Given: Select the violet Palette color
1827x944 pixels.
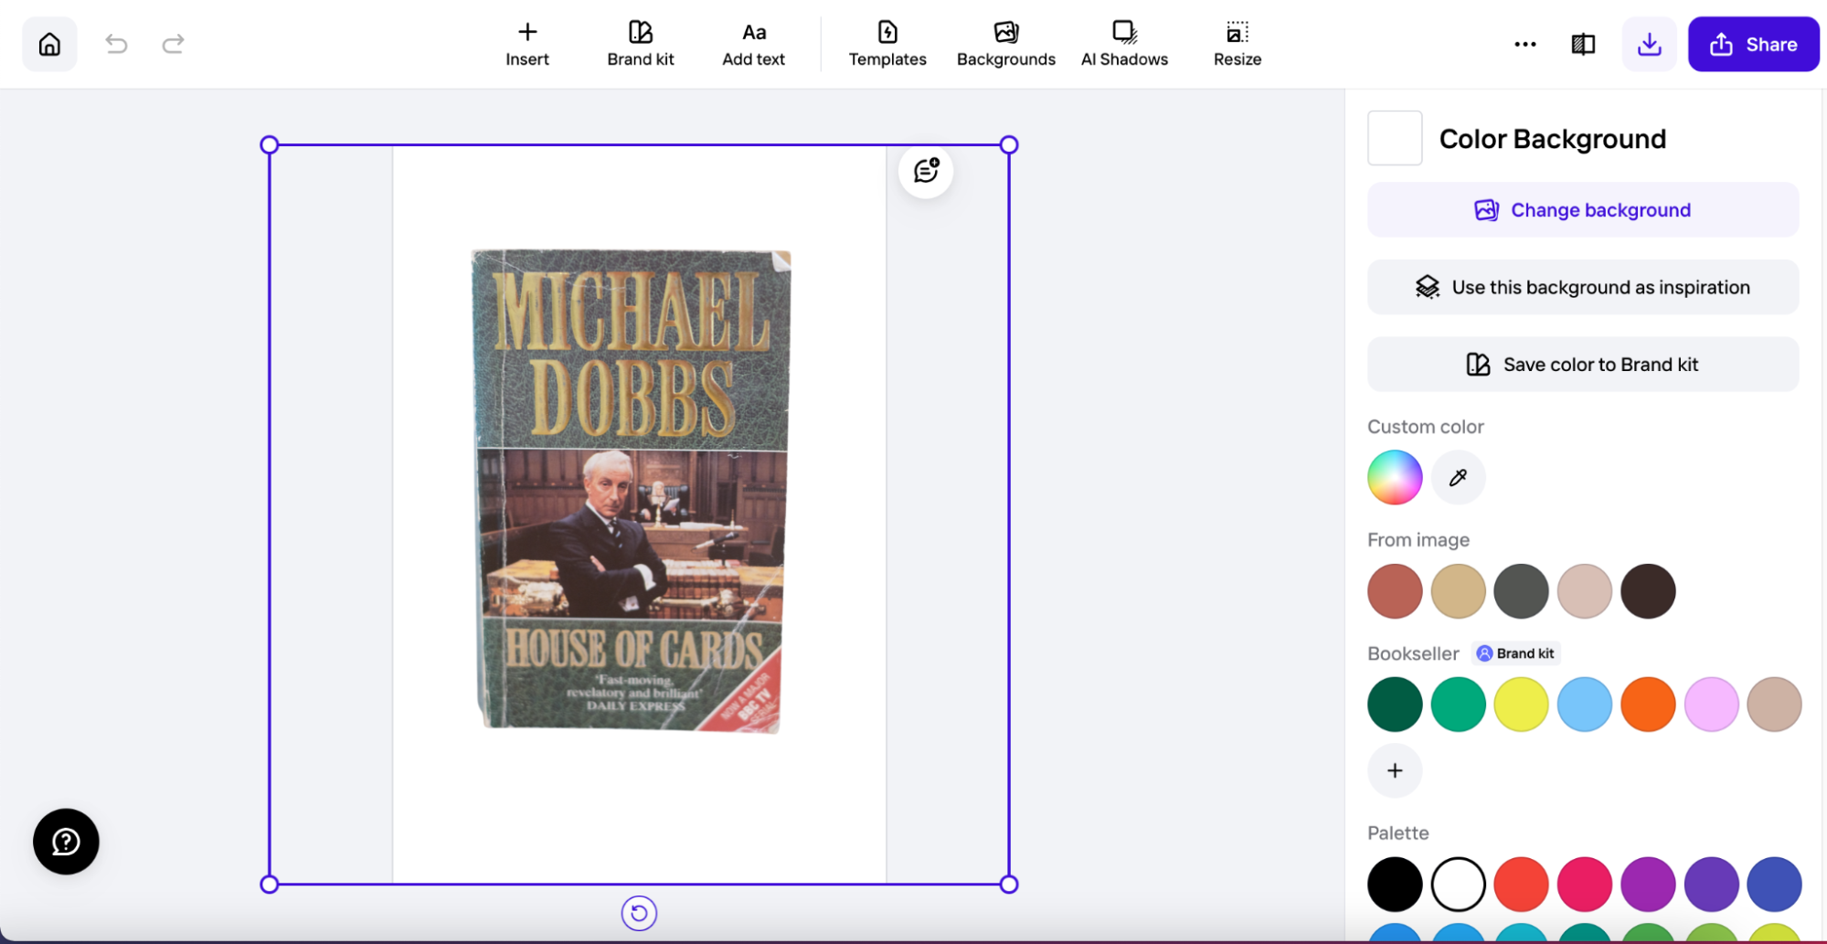Looking at the screenshot, I should pos(1711,885).
